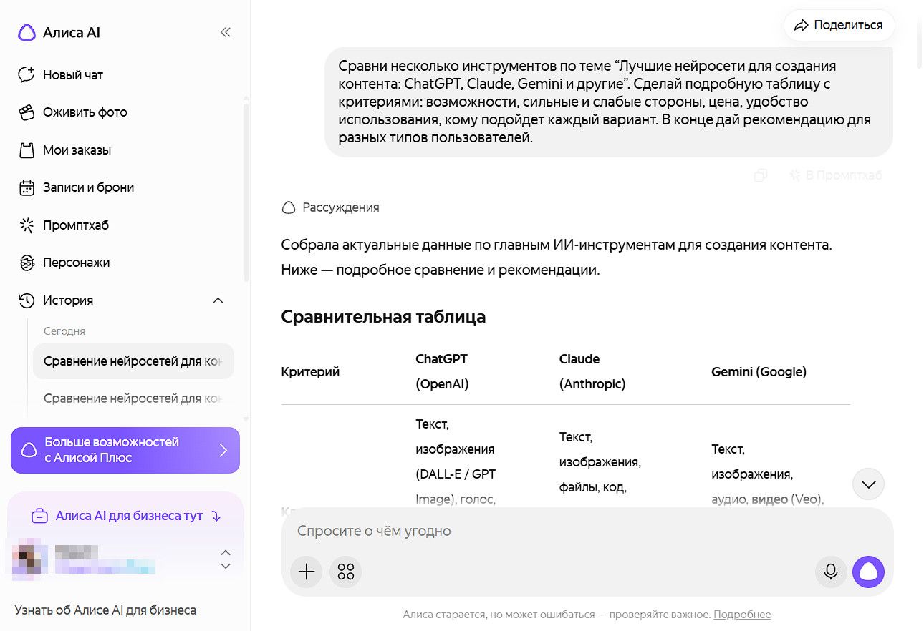
Task: Open Промптхаб section
Action: pyautogui.click(x=75, y=225)
